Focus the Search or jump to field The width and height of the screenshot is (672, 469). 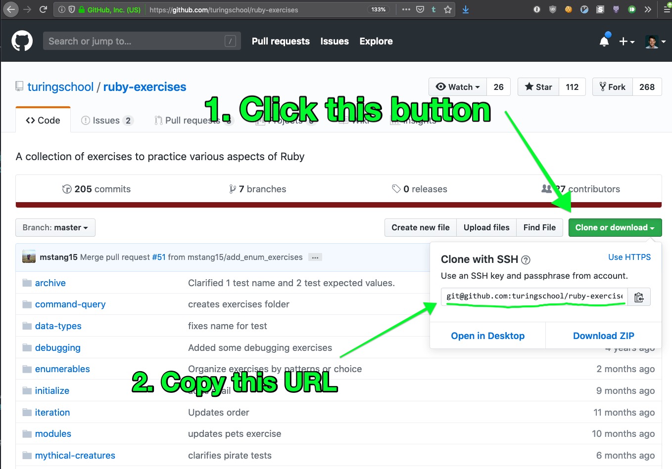[x=142, y=41]
